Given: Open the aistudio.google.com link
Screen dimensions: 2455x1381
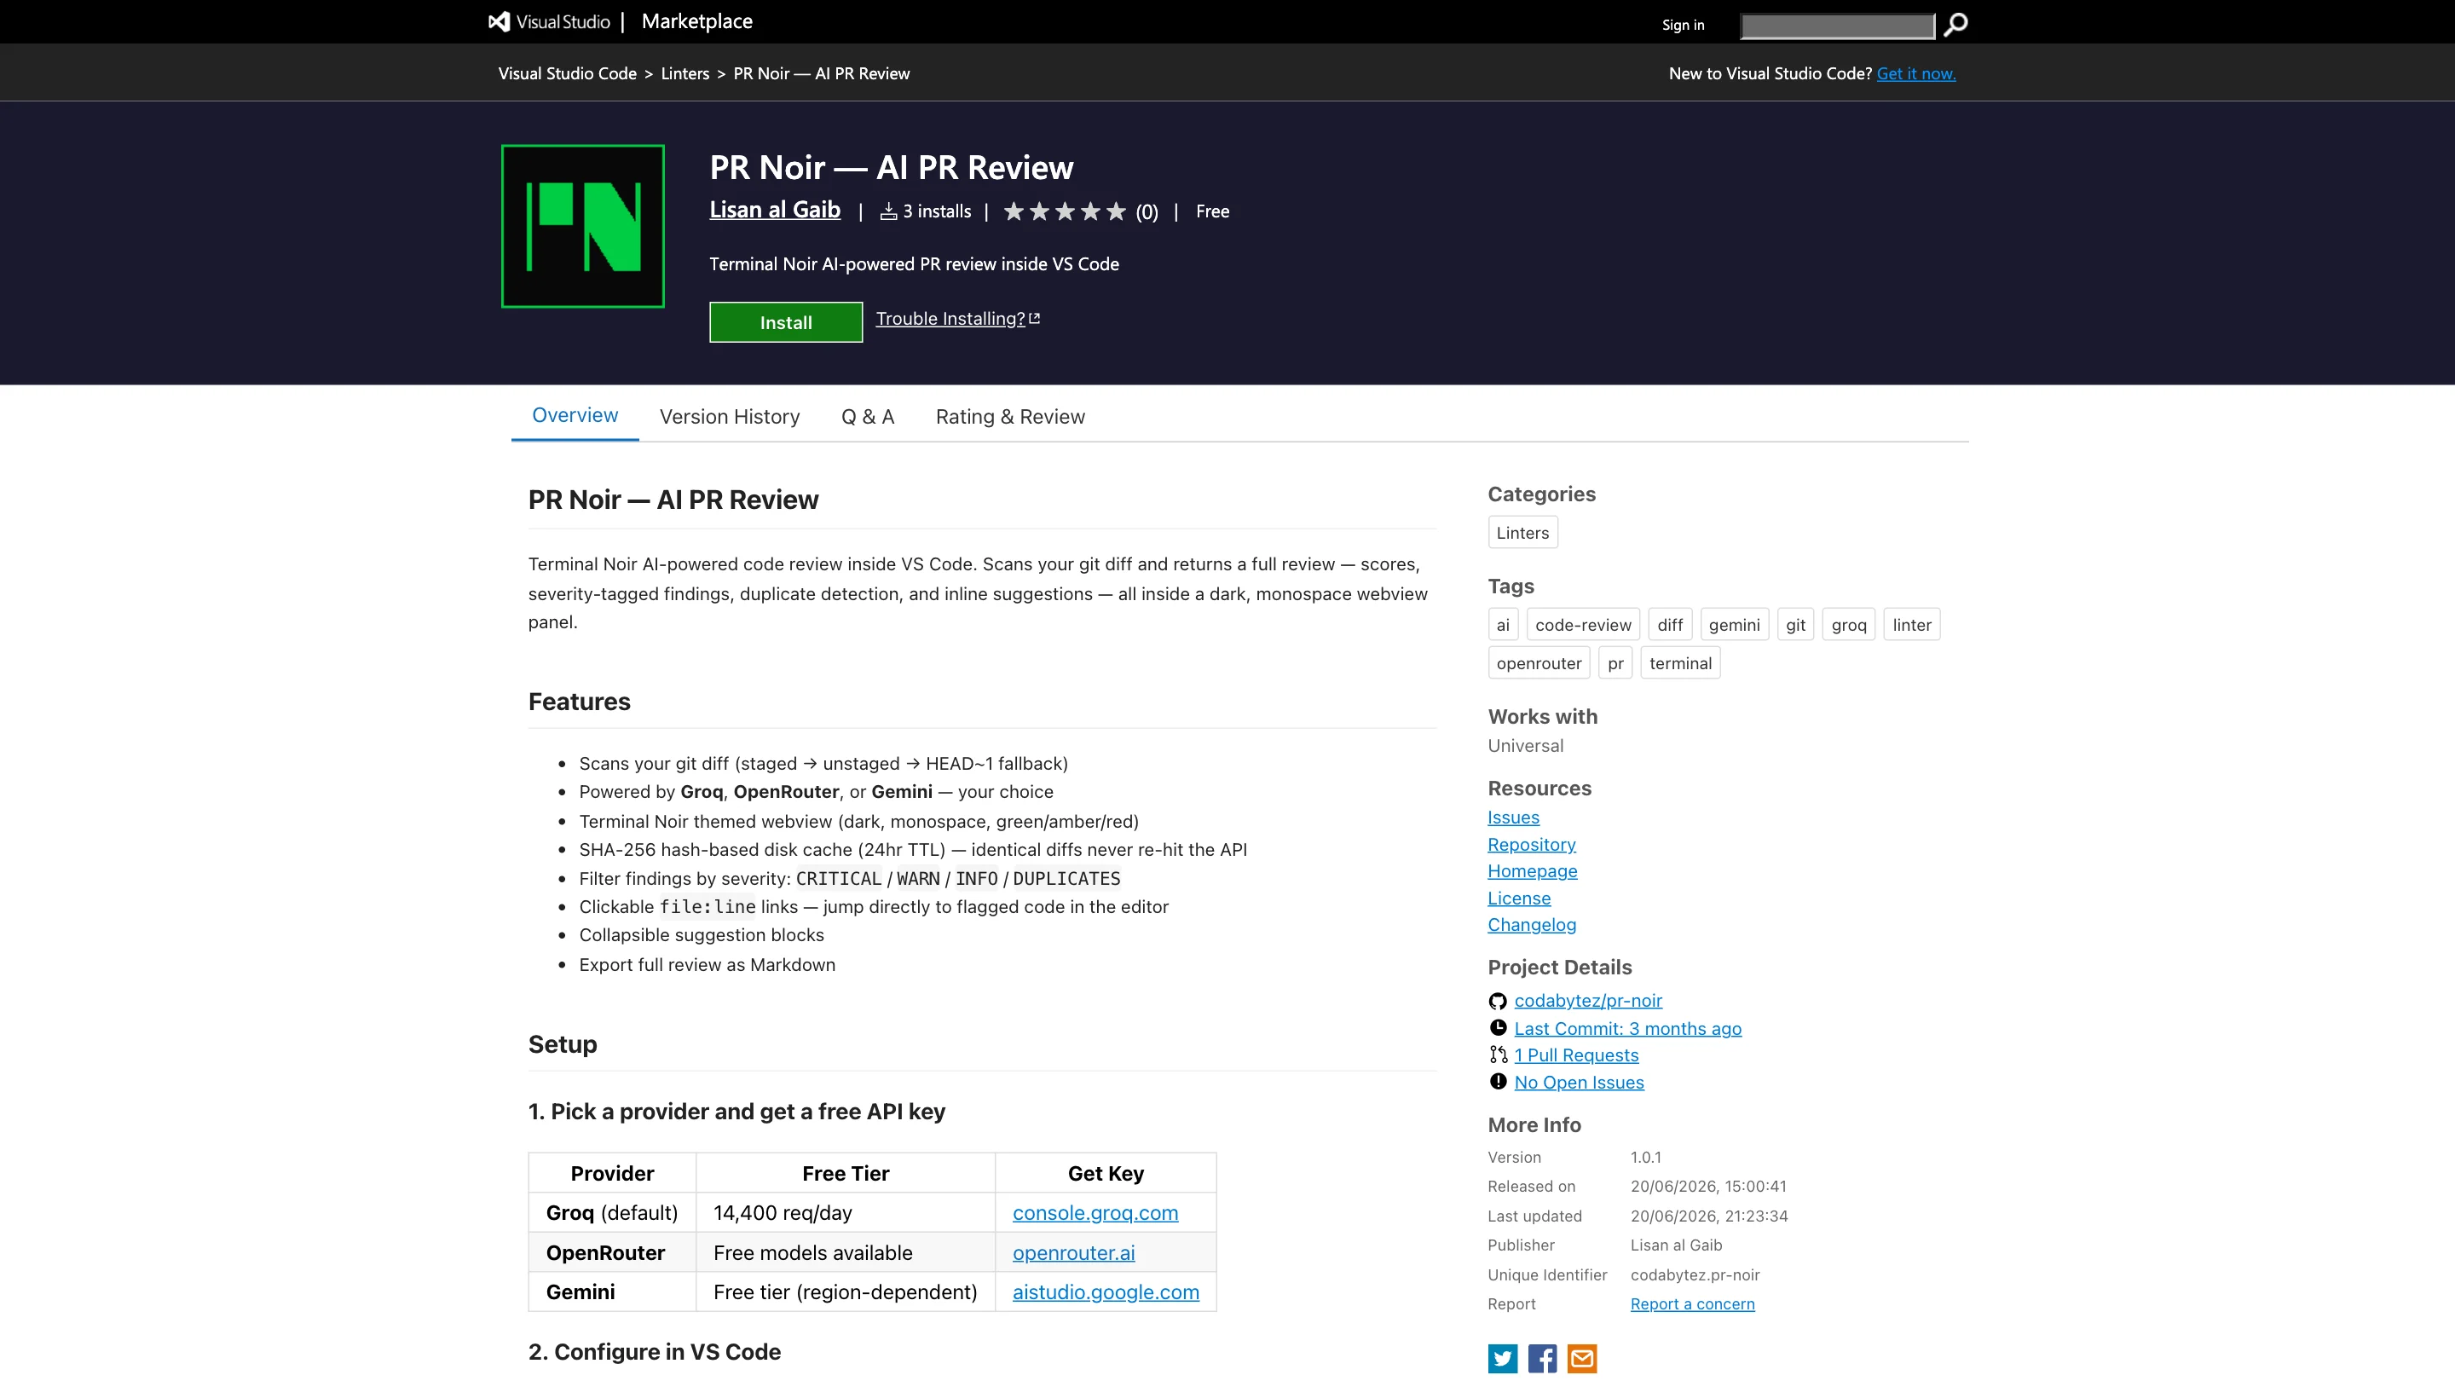Looking at the screenshot, I should pos(1106,1292).
